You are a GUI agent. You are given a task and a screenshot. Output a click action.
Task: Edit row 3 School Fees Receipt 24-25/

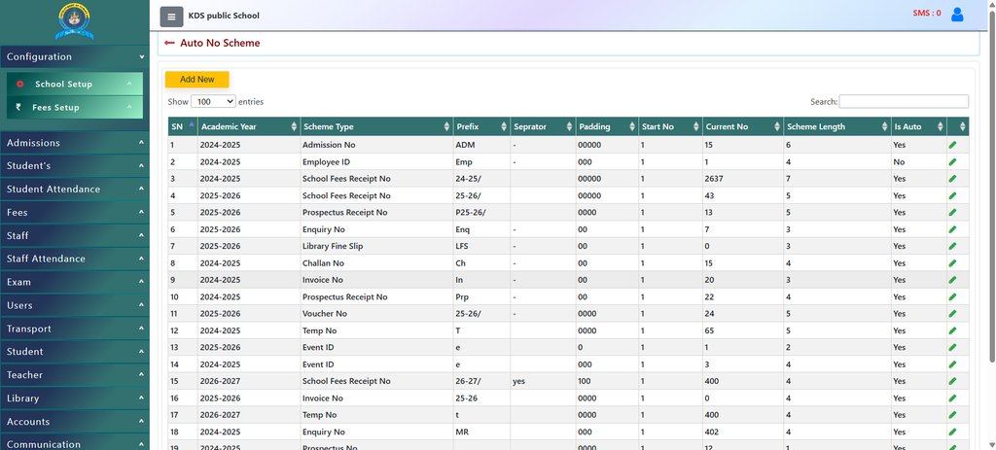coord(952,179)
